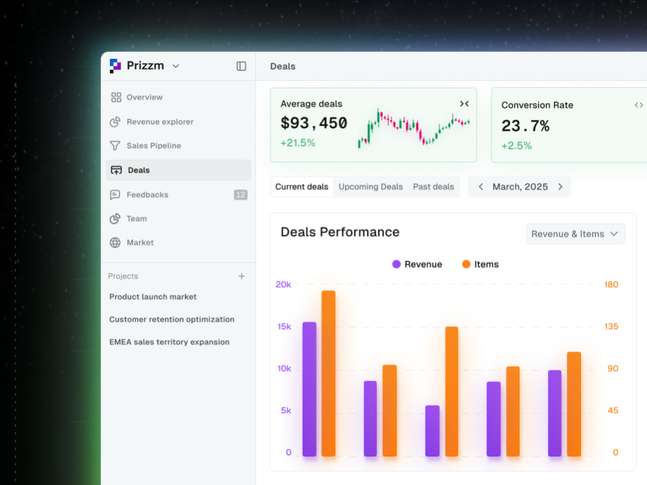Click the Deals page title in header
This screenshot has width=647, height=485.
283,67
